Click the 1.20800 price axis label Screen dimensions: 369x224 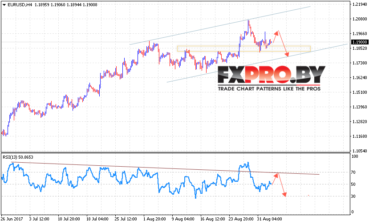[360, 19]
